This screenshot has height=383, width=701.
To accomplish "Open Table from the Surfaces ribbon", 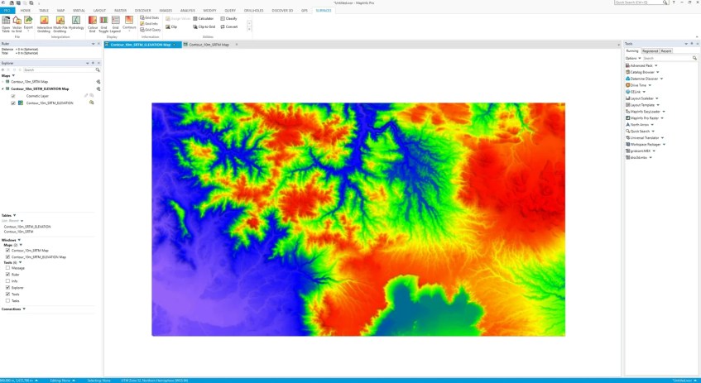I will click(x=6, y=24).
